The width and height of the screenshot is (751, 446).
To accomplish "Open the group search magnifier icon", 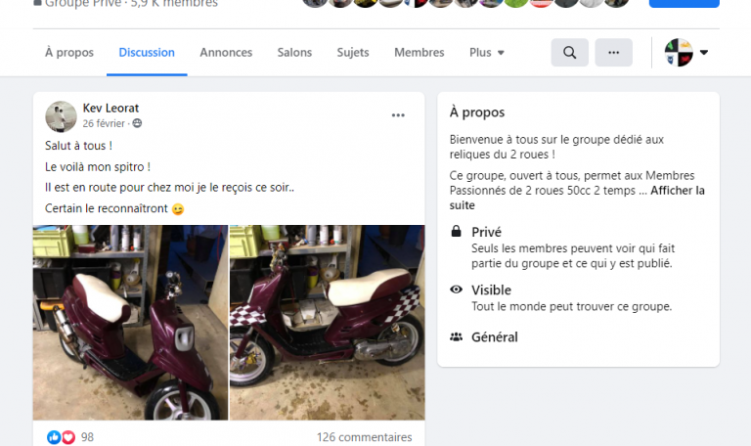I will pyautogui.click(x=569, y=52).
